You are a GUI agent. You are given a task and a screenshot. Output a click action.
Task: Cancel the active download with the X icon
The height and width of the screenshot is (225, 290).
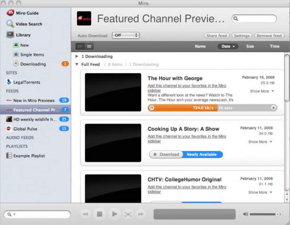(x=273, y=108)
